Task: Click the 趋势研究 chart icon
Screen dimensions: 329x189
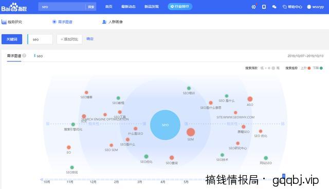Action: point(4,22)
